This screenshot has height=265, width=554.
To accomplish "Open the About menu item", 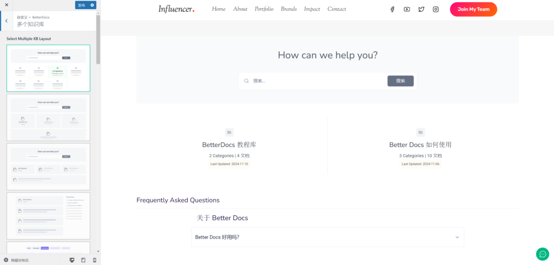I will click(x=240, y=9).
